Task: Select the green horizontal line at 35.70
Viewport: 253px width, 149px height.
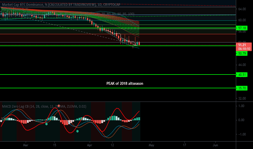Action: 118,88
